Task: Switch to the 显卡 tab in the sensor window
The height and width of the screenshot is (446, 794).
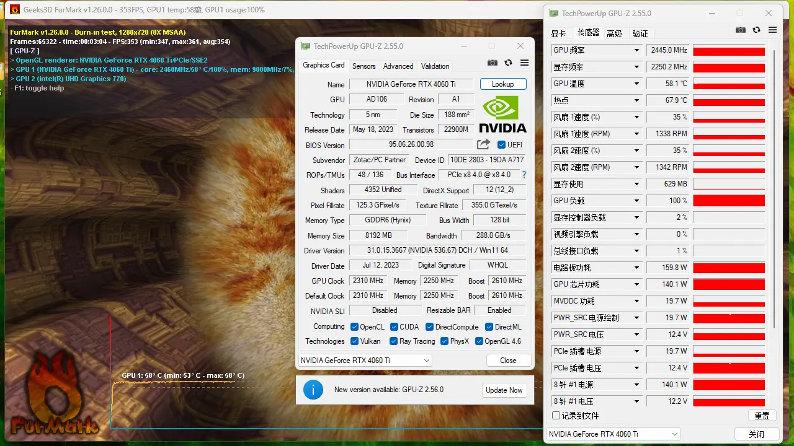Action: click(558, 33)
